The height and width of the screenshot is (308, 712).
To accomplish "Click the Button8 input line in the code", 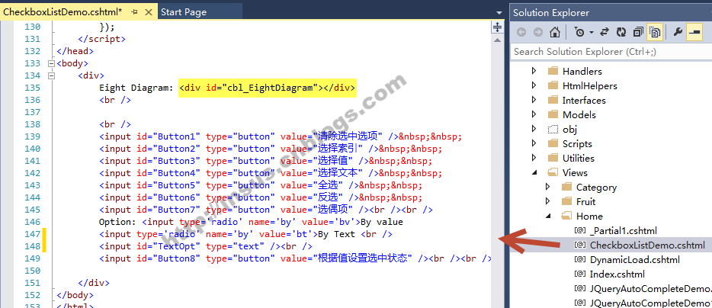I will [295, 258].
